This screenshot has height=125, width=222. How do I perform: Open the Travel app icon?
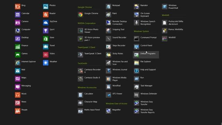(46, 47)
